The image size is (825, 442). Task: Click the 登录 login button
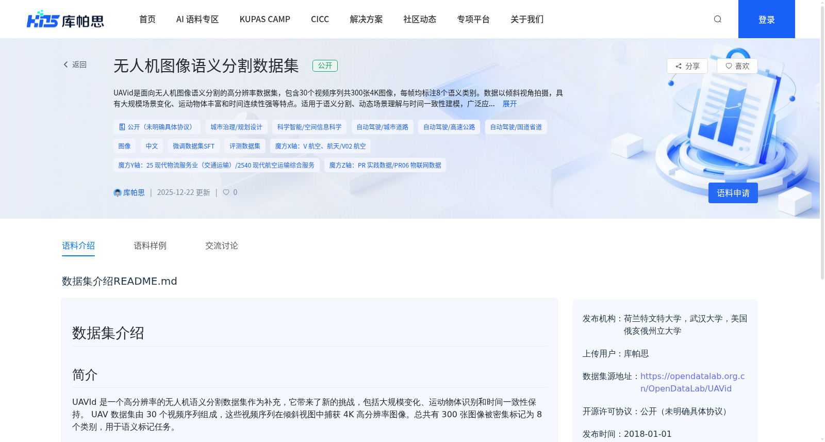click(767, 19)
